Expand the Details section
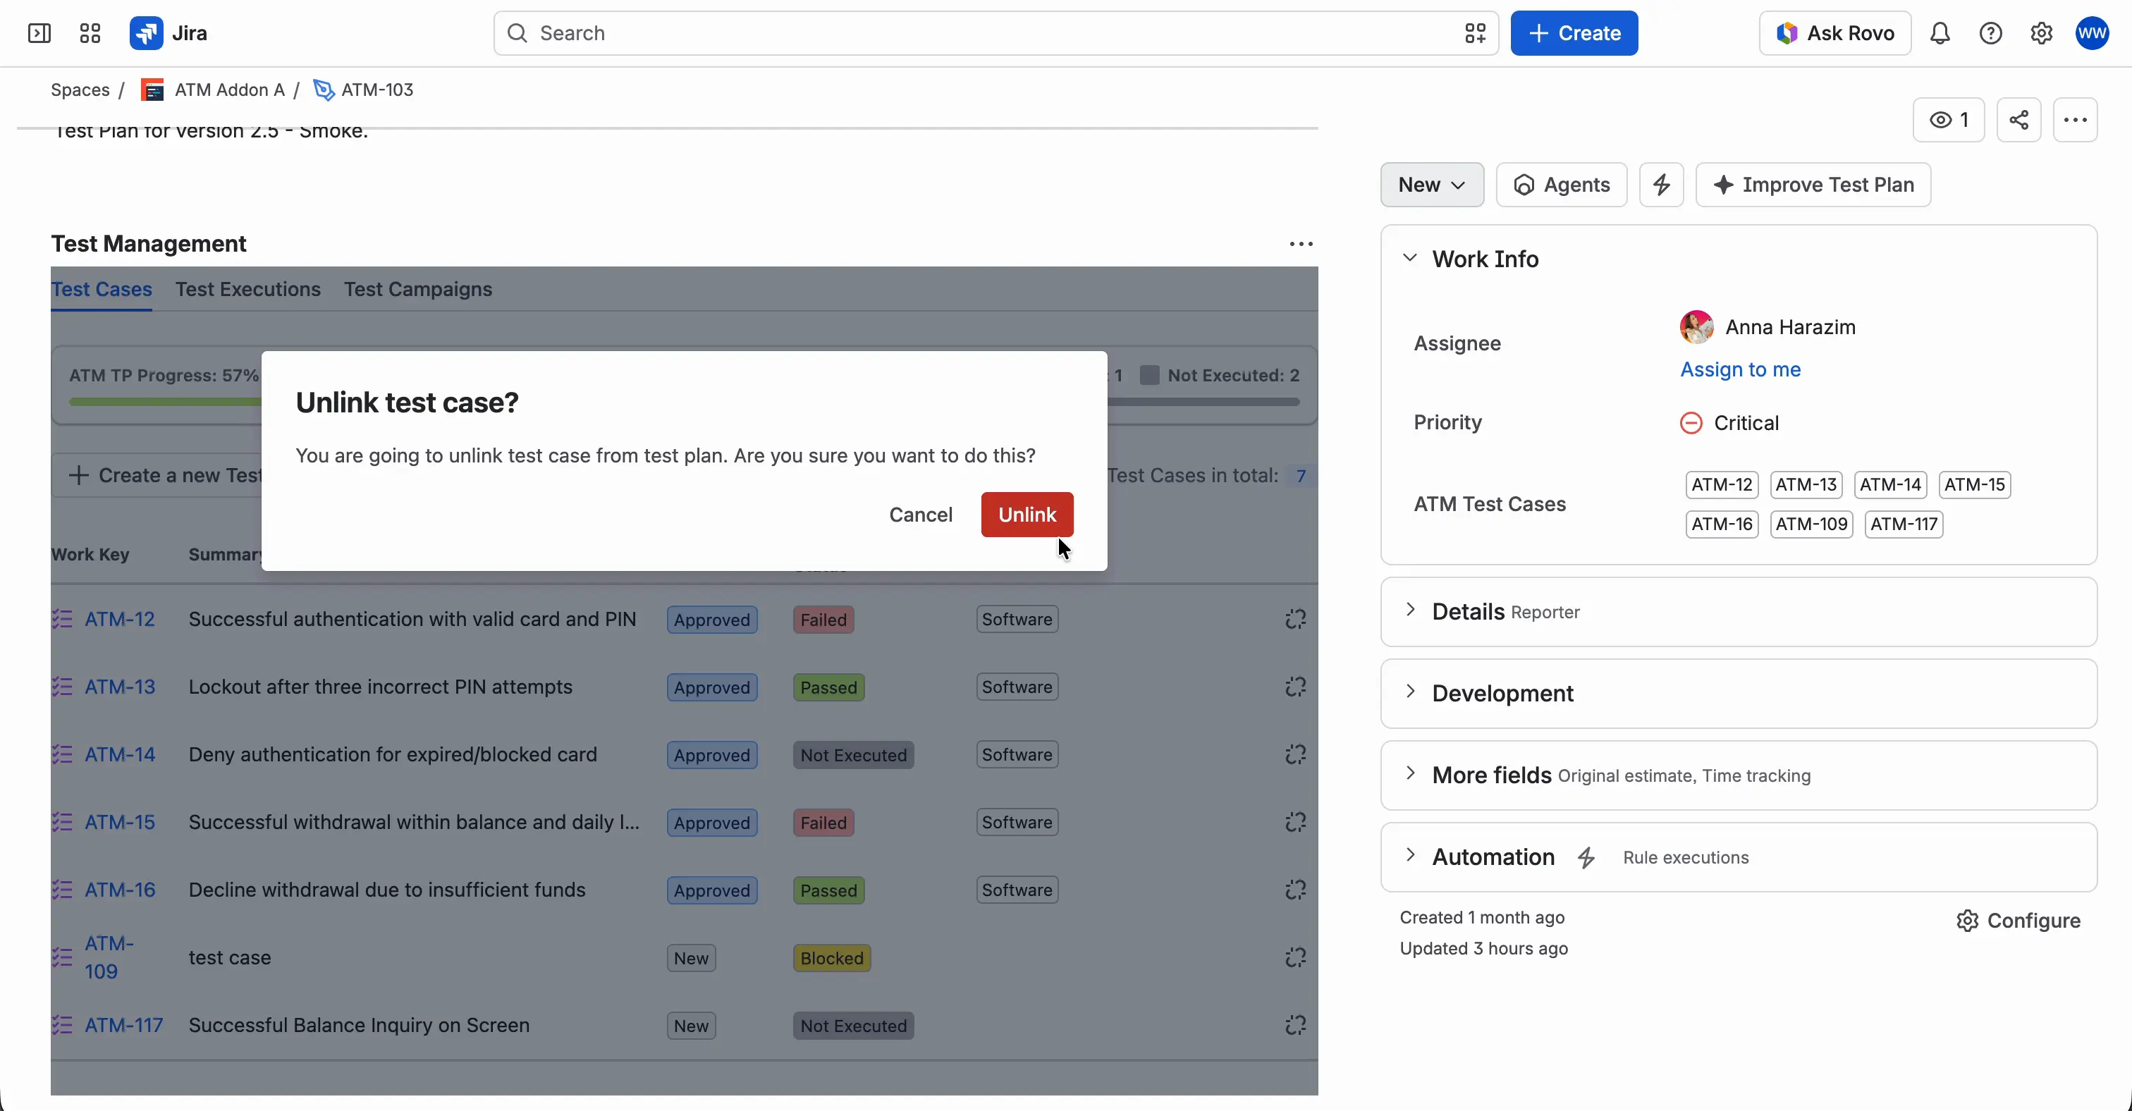The width and height of the screenshot is (2132, 1111). pos(1410,610)
